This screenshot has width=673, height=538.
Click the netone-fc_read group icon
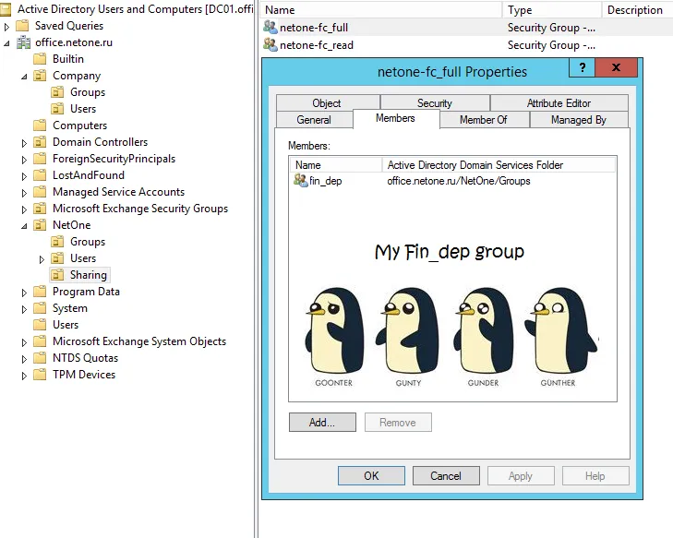point(270,44)
